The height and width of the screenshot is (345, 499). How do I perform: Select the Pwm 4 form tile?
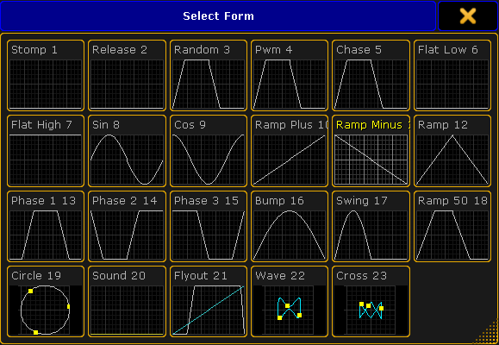click(290, 76)
